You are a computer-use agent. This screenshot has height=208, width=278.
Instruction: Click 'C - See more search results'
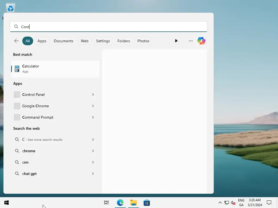pos(55,139)
